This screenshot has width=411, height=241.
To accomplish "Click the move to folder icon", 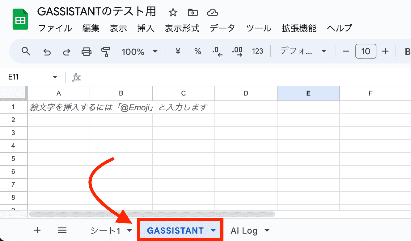I will [x=193, y=13].
